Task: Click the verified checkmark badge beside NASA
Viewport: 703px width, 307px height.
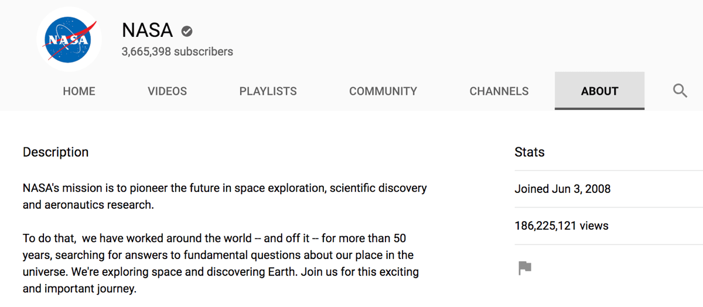Action: (x=187, y=31)
